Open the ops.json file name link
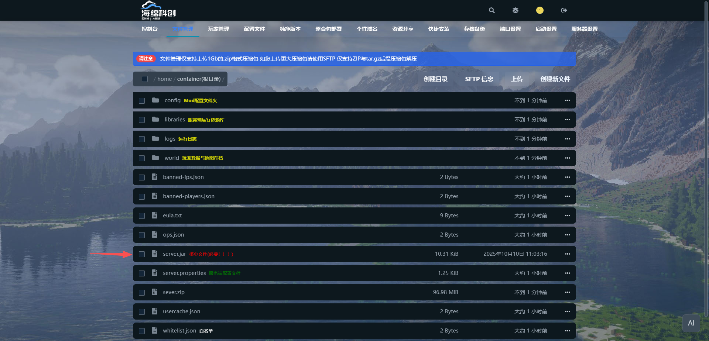The height and width of the screenshot is (341, 709). tap(173, 235)
